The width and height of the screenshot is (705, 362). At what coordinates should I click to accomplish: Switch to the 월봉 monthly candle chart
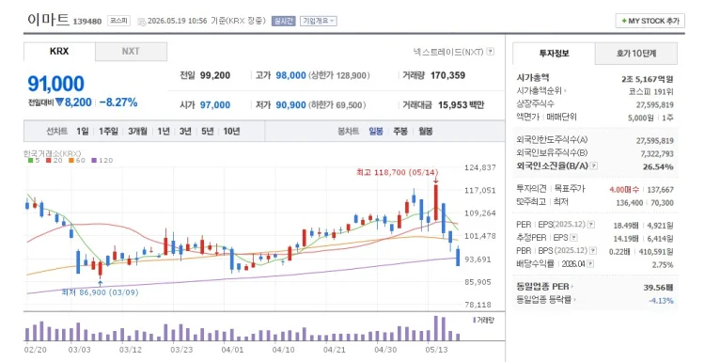[425, 132]
